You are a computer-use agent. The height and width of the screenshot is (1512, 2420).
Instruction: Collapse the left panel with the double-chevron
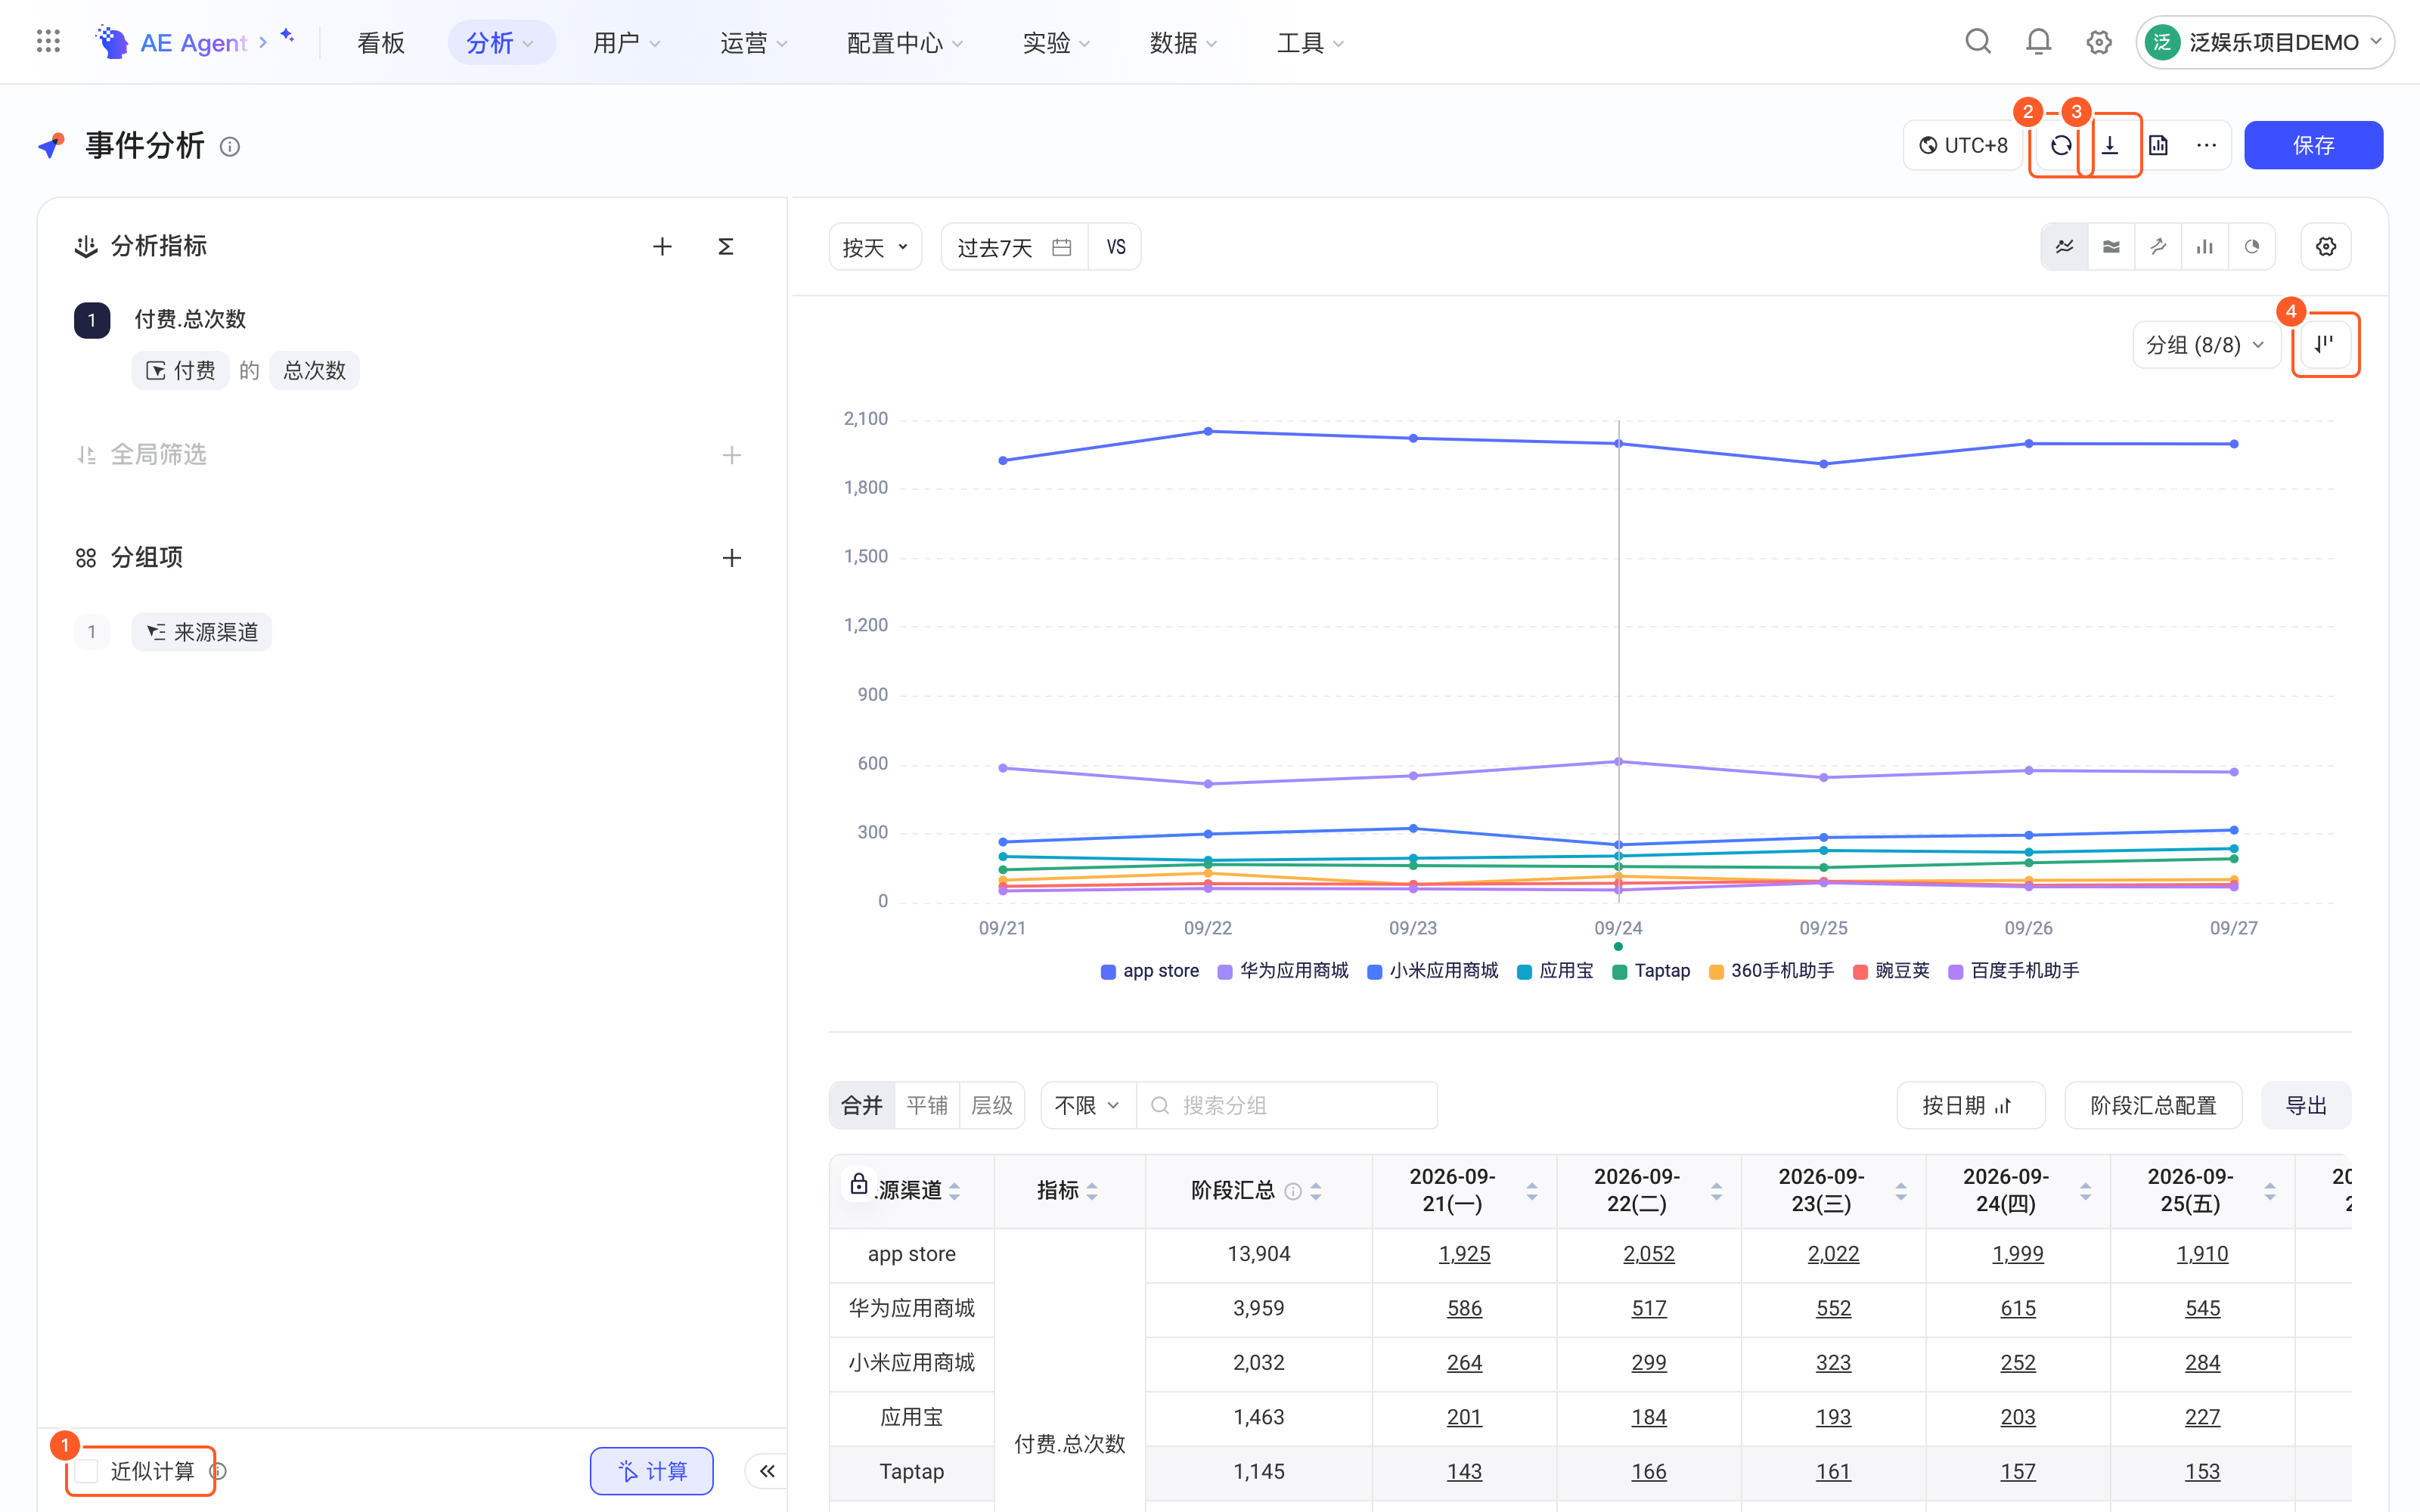click(767, 1470)
